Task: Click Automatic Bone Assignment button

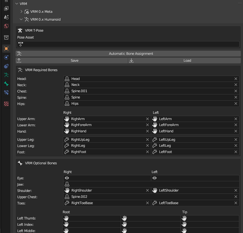Action: (x=128, y=54)
